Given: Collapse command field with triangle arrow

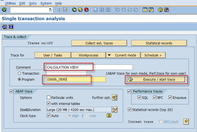Looking at the screenshot, I should coord(58,10).
